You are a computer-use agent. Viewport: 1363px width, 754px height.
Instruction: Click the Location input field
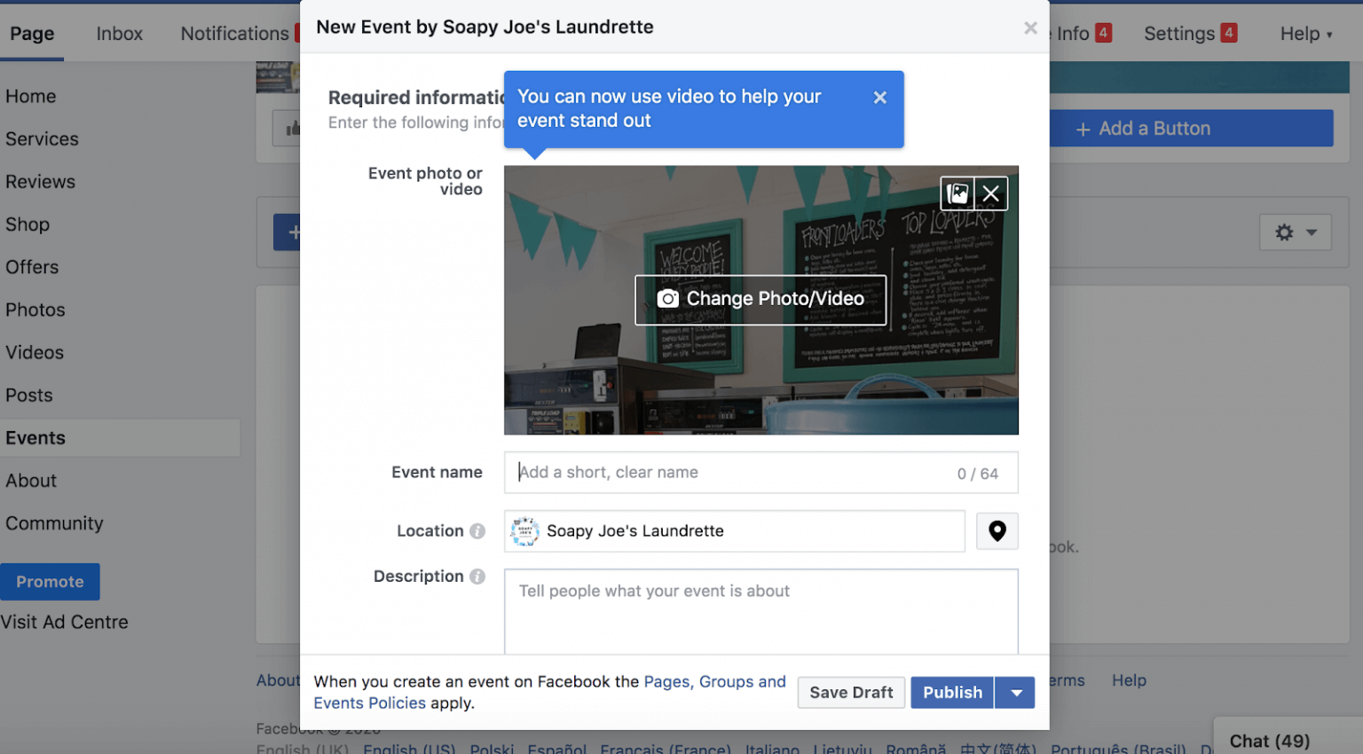click(735, 531)
